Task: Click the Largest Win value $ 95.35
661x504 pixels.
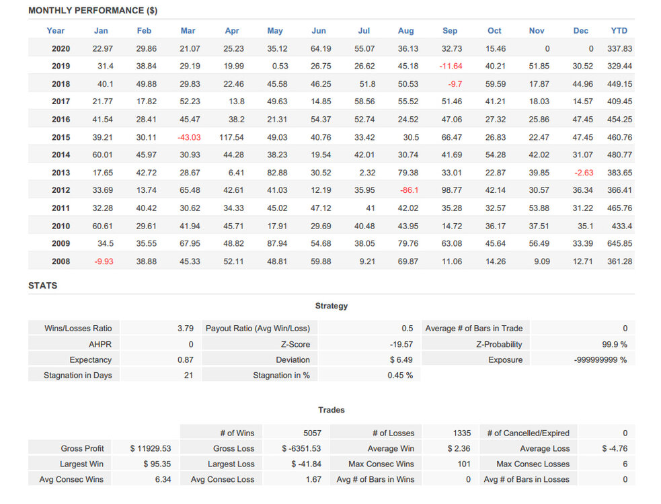Action: (157, 464)
